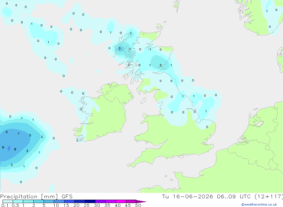Click the legend label '30'
This screenshot has width=283, height=207.
pyautogui.click(x=97, y=205)
